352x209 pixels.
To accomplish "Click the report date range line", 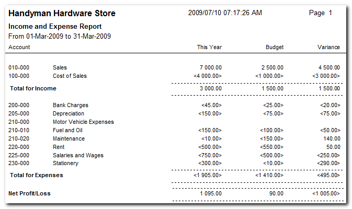I will (x=60, y=36).
